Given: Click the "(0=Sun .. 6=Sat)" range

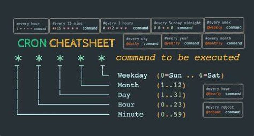Looking at the screenshot, I should [190, 75].
